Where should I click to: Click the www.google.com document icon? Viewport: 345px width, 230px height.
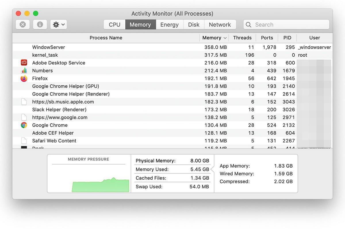coord(24,117)
